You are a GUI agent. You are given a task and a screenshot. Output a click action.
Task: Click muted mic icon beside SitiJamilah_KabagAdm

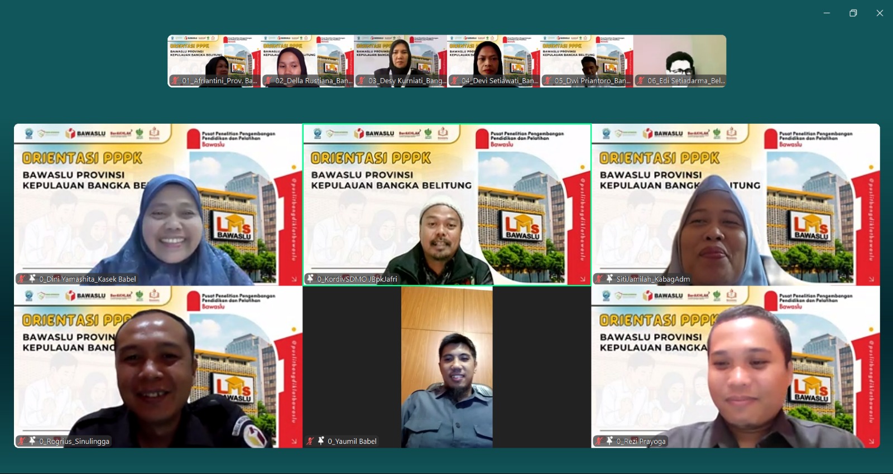pyautogui.click(x=599, y=279)
